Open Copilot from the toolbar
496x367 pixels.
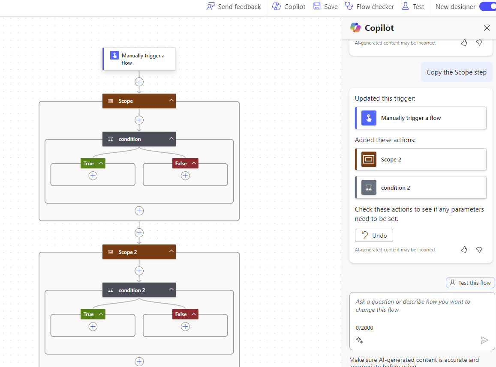[289, 7]
